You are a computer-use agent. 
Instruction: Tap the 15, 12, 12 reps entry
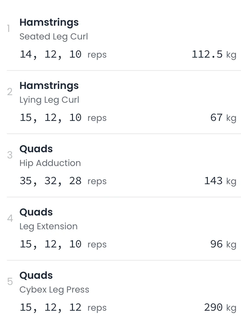tap(63, 308)
